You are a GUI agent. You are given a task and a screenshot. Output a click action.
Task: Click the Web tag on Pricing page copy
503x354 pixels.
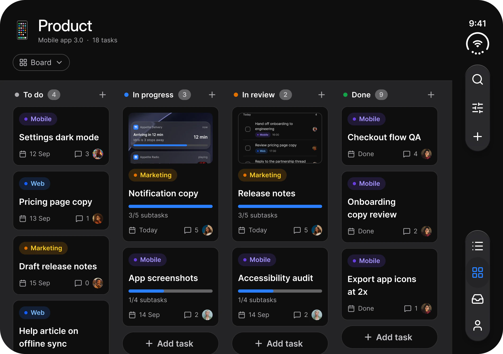[35, 184]
